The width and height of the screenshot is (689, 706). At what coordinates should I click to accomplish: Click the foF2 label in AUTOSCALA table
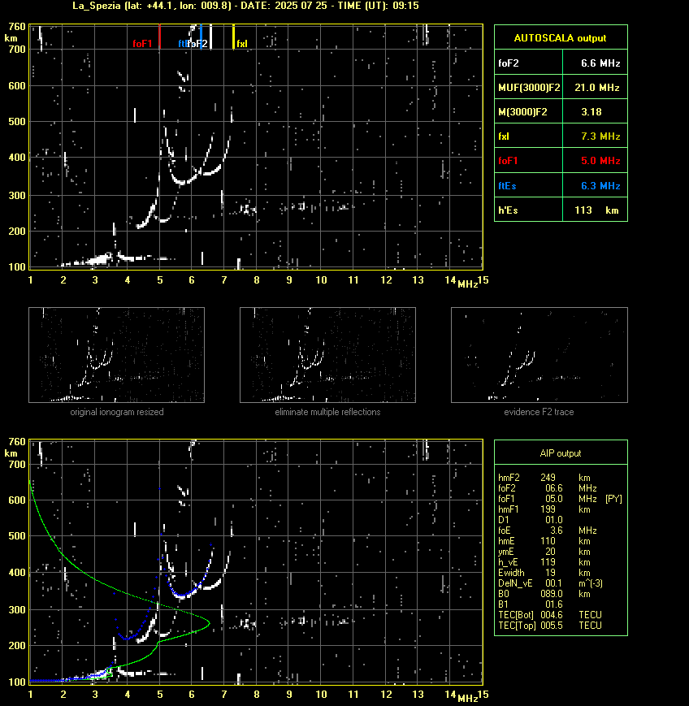(x=509, y=63)
